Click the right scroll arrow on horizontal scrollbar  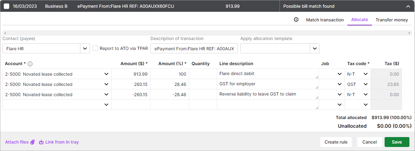(409, 33)
